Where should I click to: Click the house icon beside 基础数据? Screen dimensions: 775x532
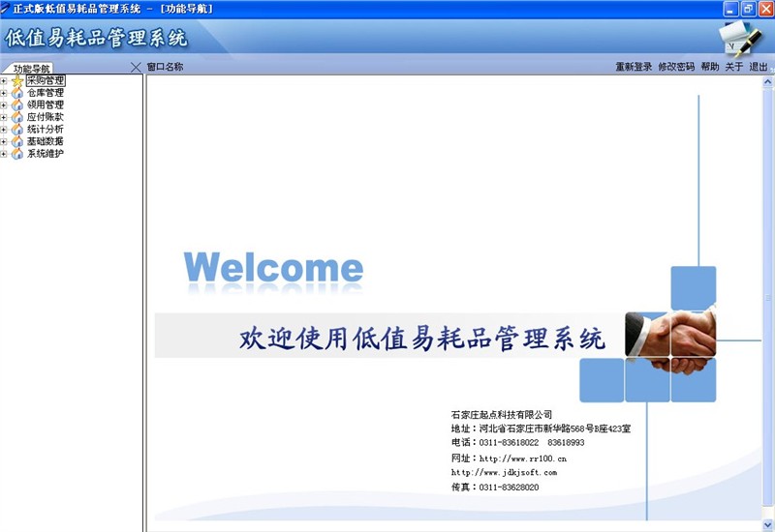(x=16, y=141)
